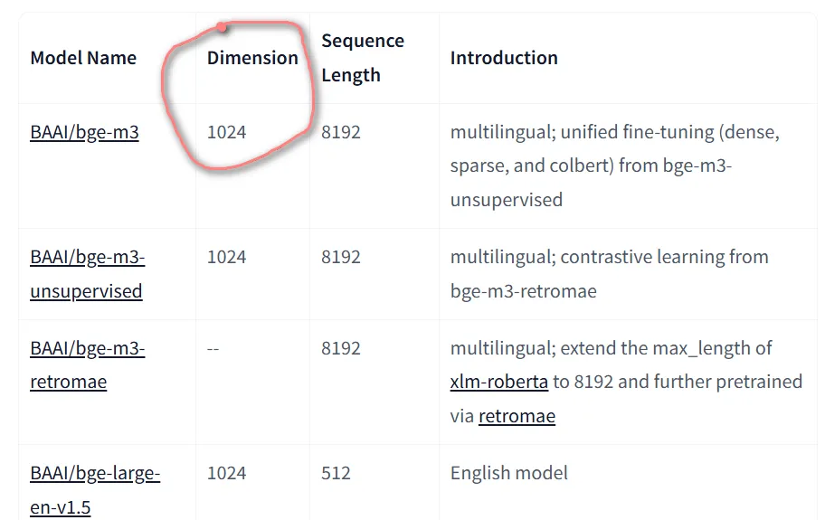Viewport: 825px width, 520px height.
Task: Open the BAAI/bge-m3 model link
Action: [x=84, y=132]
